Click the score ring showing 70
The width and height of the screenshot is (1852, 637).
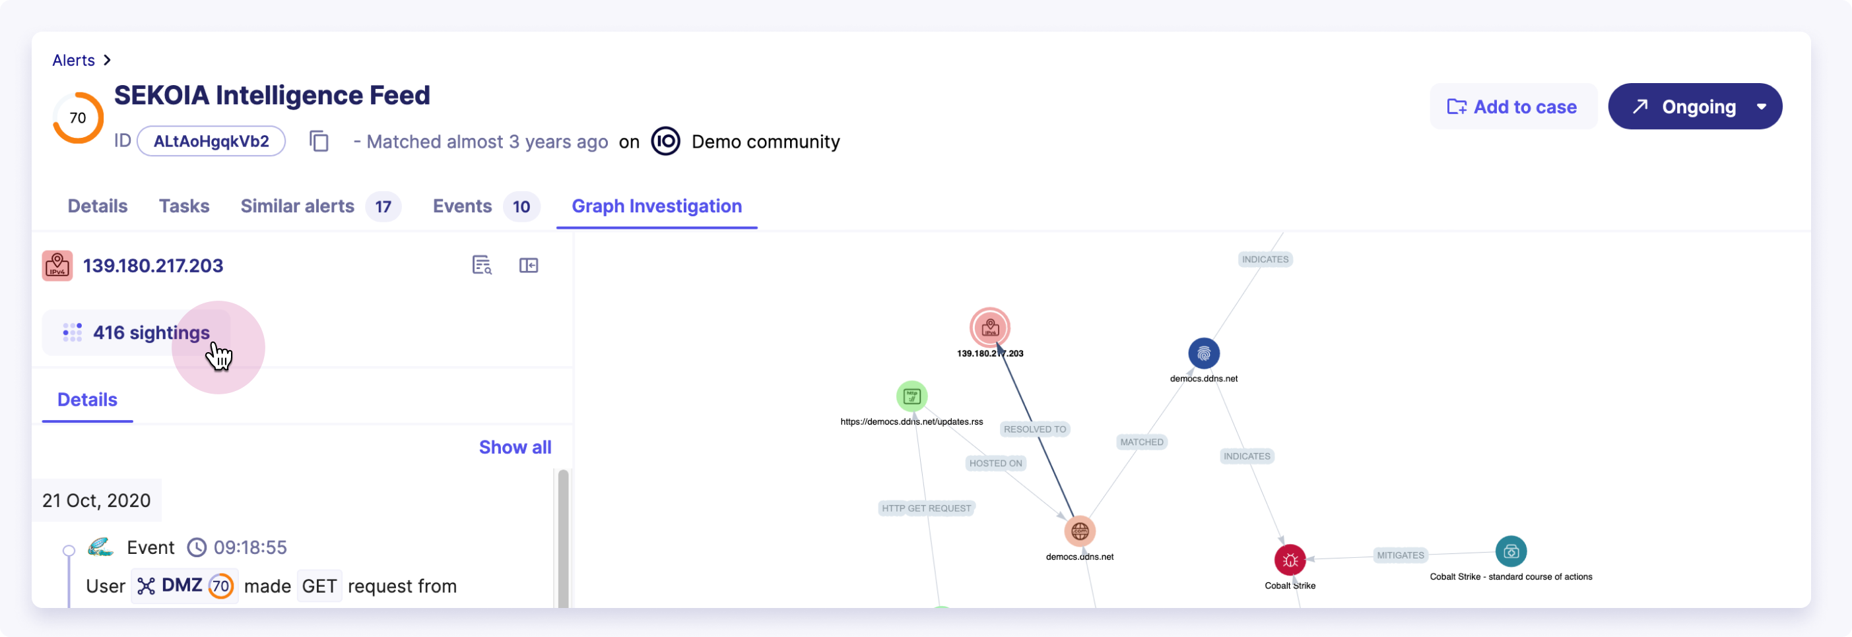[x=77, y=117]
